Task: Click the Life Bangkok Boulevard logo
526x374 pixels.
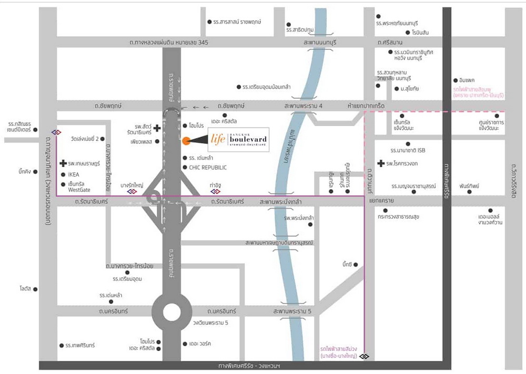Action: (238, 139)
